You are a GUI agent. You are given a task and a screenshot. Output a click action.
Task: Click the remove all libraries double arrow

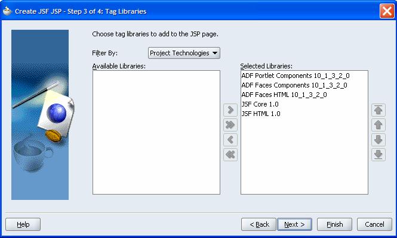230,155
